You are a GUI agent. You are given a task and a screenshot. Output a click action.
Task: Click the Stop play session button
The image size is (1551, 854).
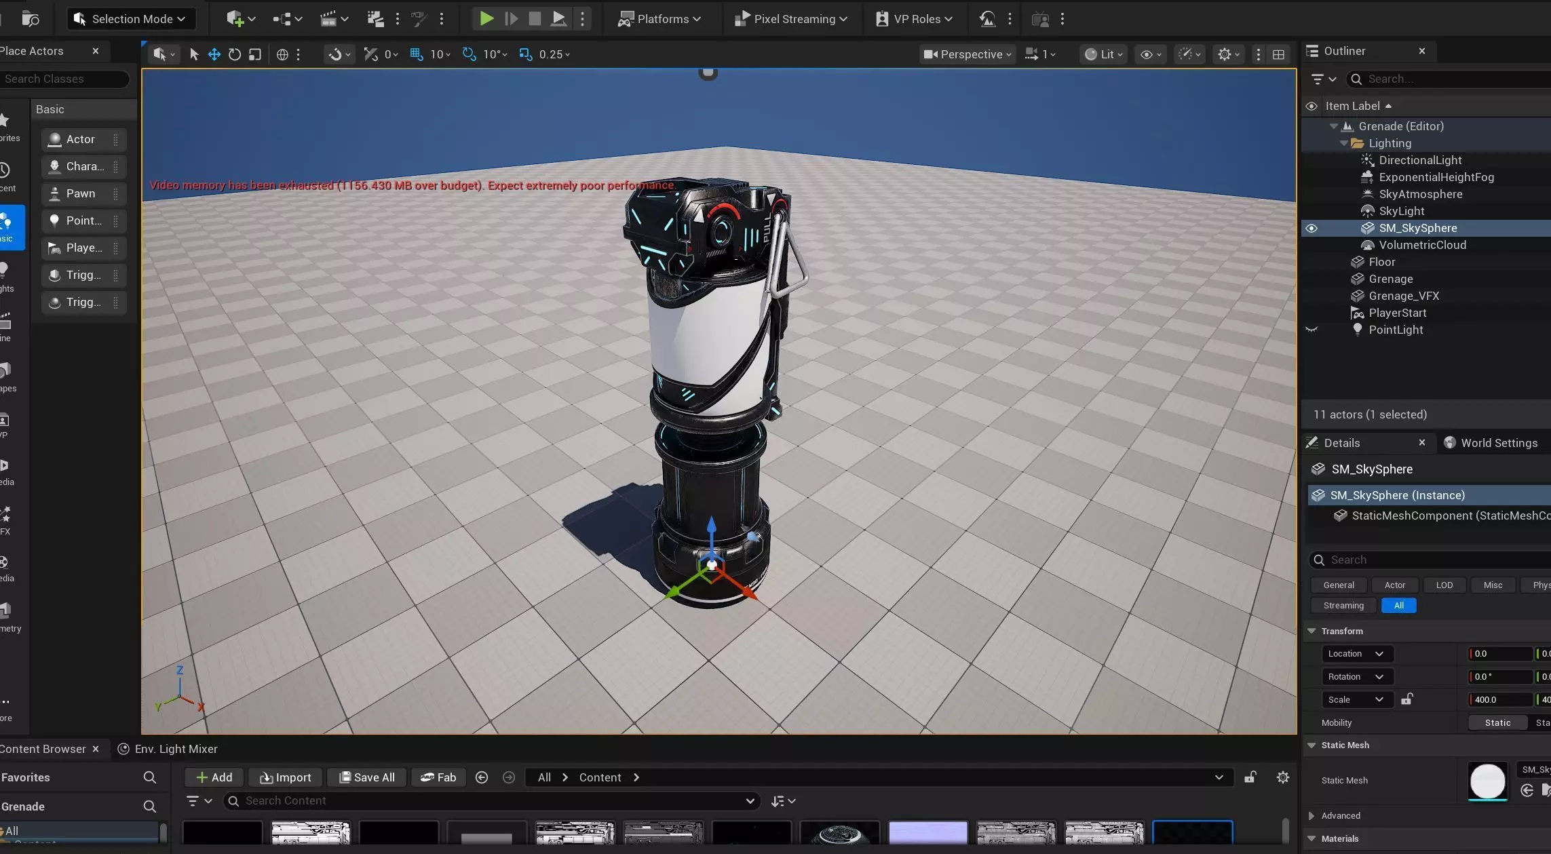[x=535, y=18]
